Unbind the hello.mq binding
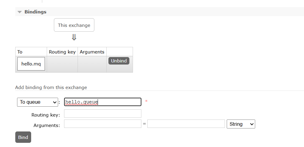The width and height of the screenshot is (304, 147). coord(119,61)
